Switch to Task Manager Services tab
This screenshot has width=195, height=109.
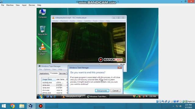point(62,73)
